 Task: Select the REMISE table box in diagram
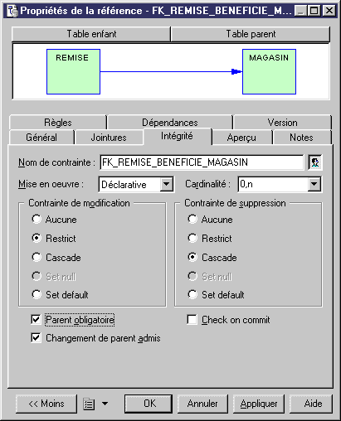(x=73, y=71)
